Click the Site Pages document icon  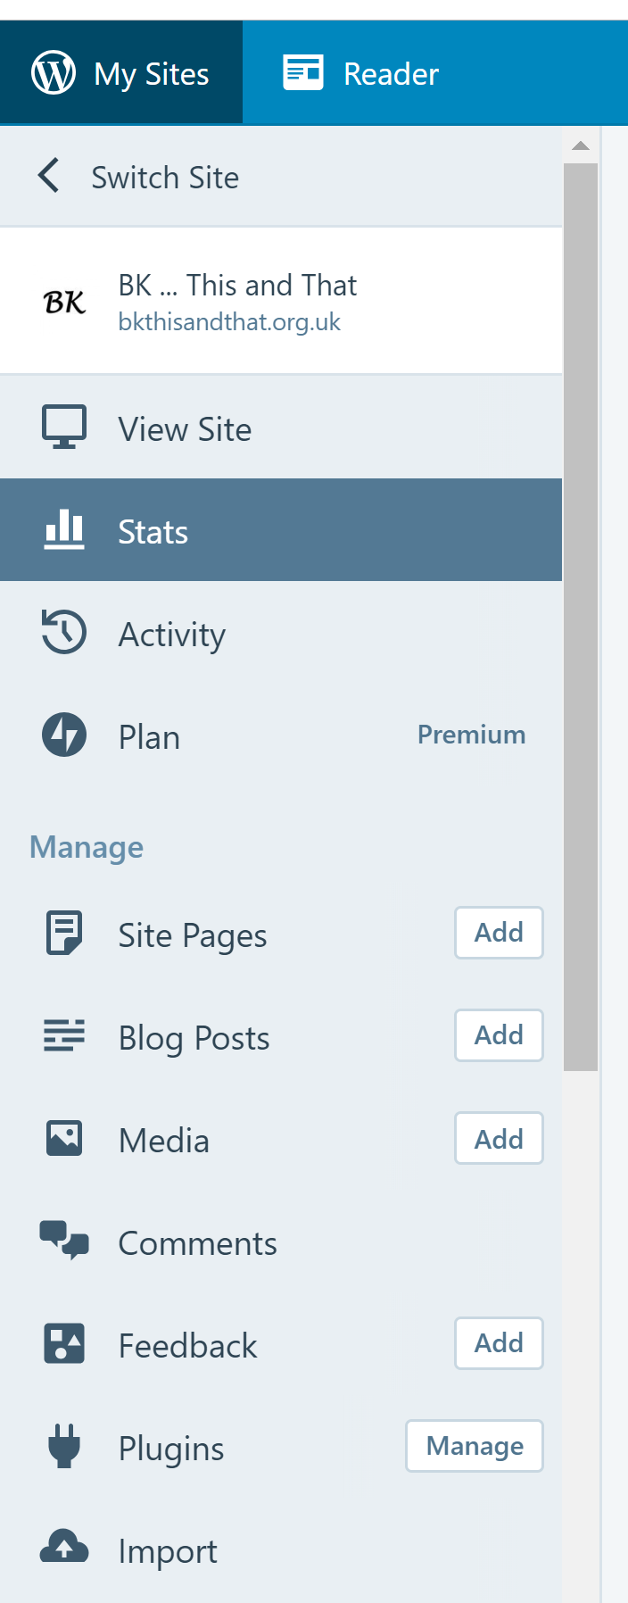pos(64,934)
